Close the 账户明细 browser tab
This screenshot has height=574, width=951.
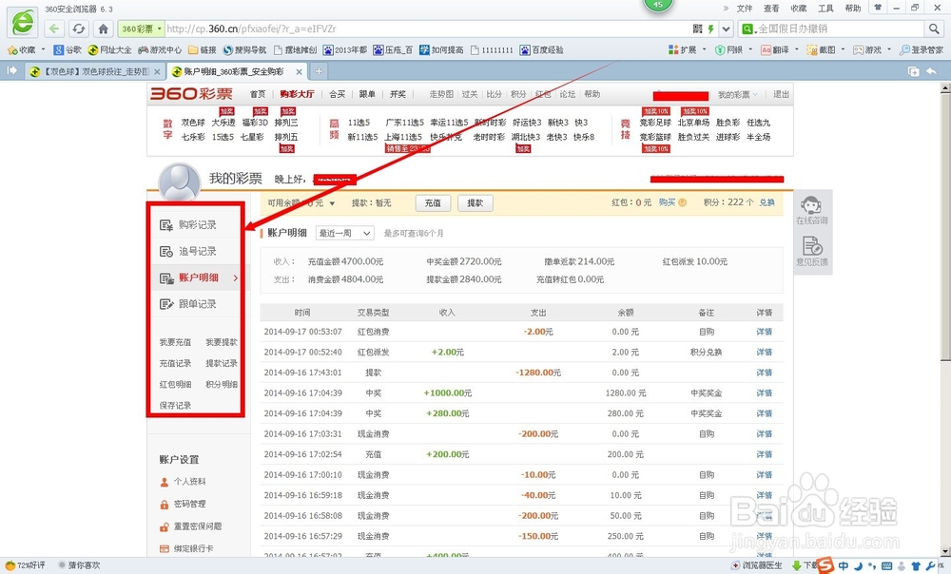(x=299, y=71)
